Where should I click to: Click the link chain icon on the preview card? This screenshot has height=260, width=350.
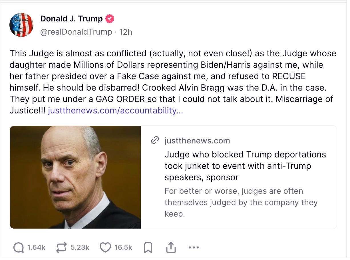pos(155,140)
